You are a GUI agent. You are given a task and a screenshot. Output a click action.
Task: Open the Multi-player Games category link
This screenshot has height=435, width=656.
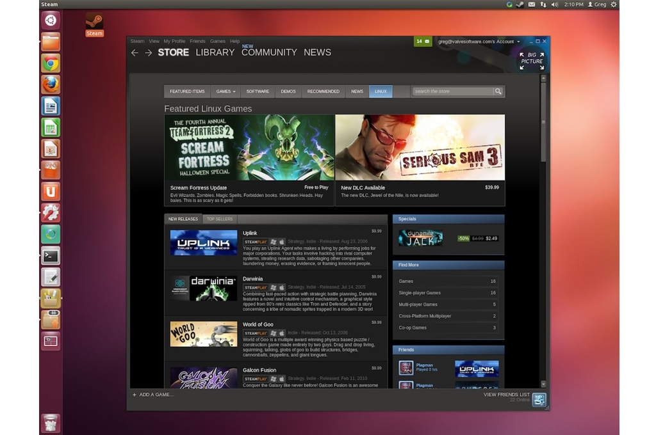(x=418, y=304)
